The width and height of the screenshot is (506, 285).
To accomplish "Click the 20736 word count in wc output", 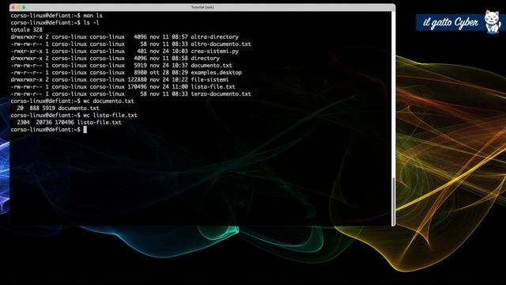I will pos(44,122).
